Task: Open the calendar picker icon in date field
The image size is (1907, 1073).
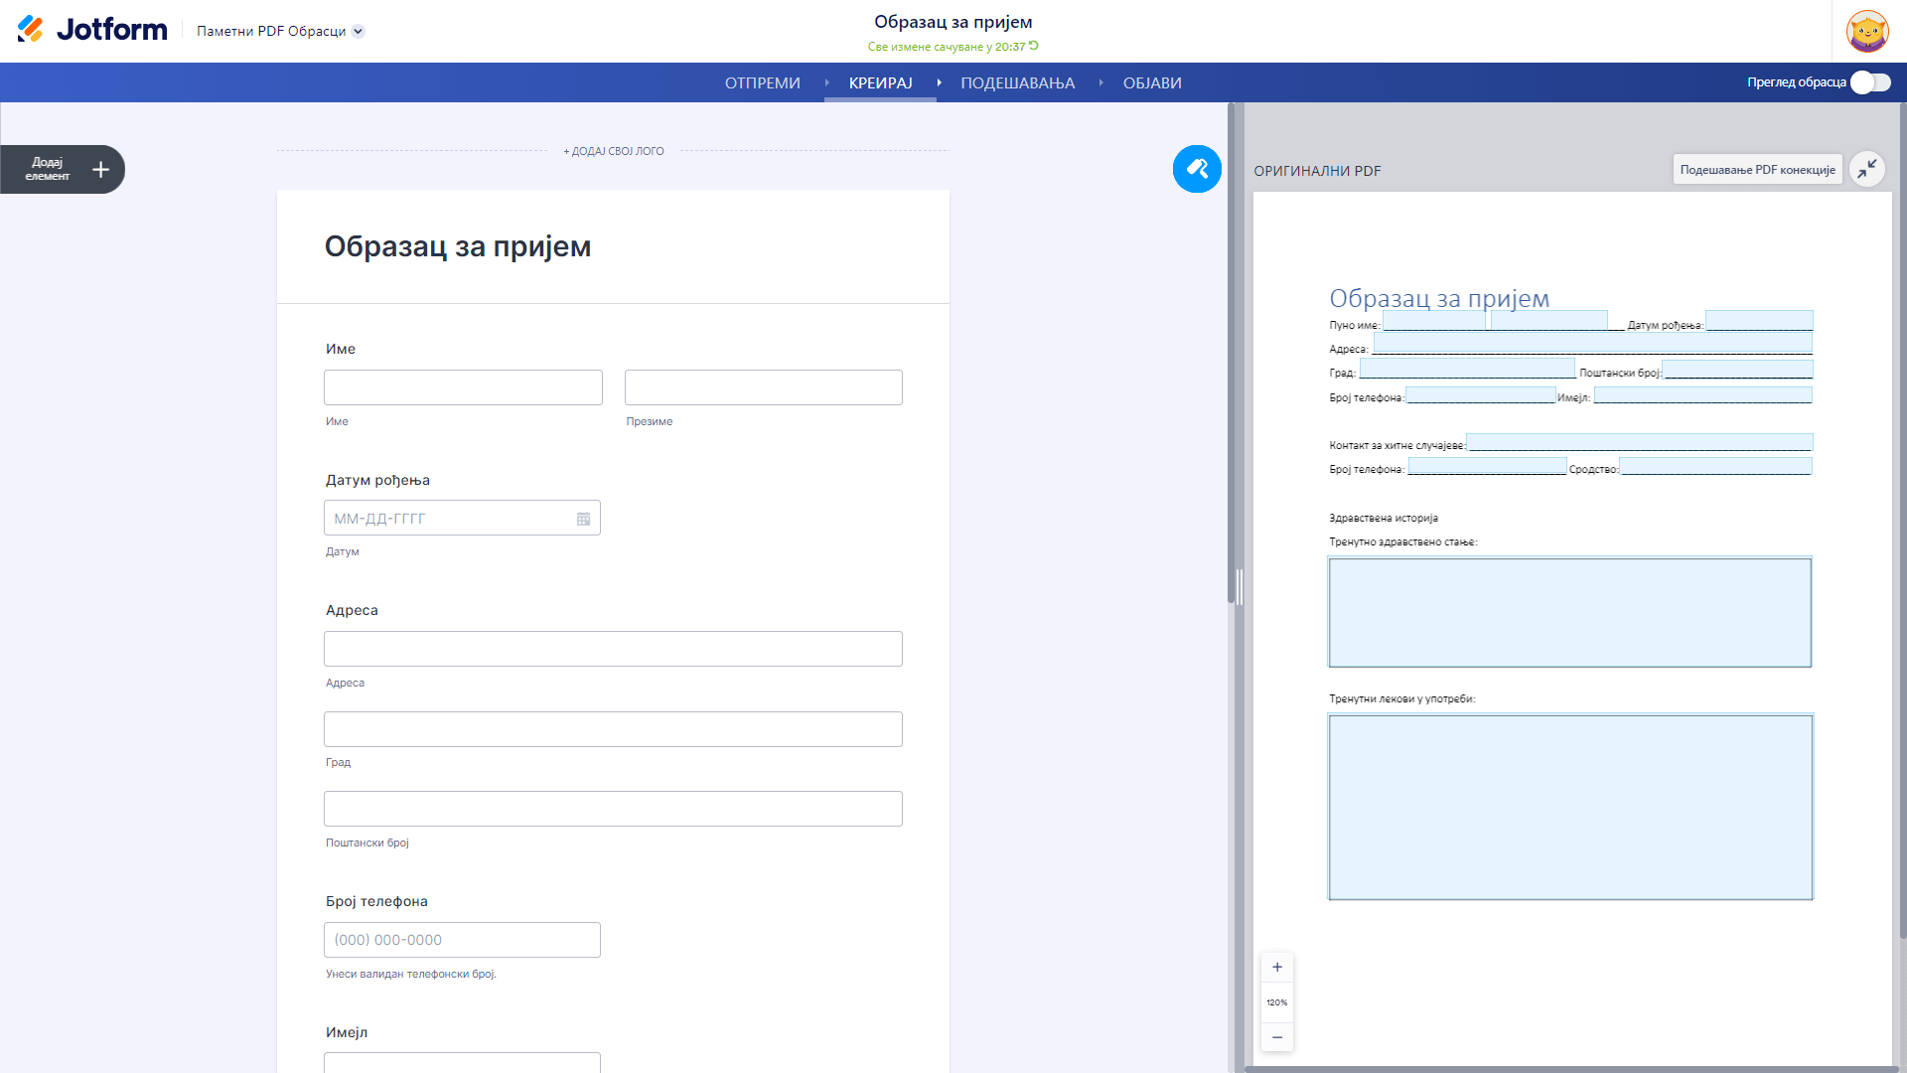Action: [x=583, y=519]
